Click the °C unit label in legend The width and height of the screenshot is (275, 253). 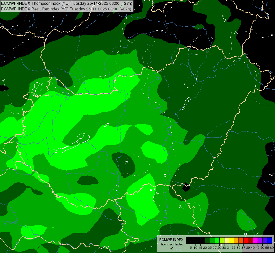click(x=172, y=249)
